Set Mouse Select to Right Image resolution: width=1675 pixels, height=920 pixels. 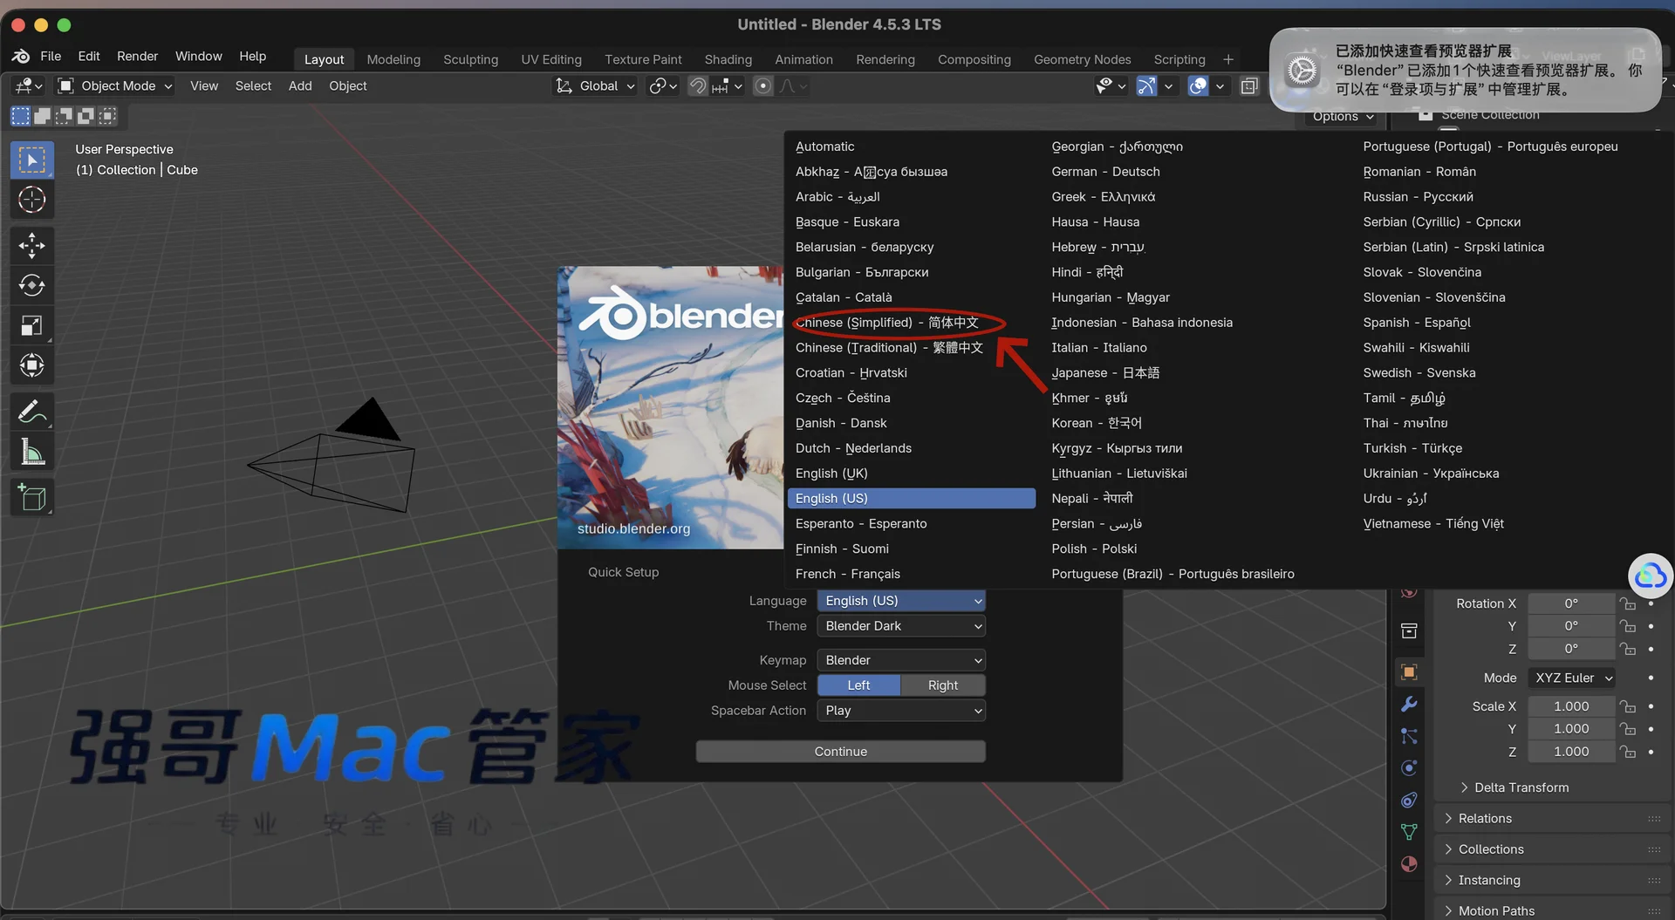tap(943, 685)
